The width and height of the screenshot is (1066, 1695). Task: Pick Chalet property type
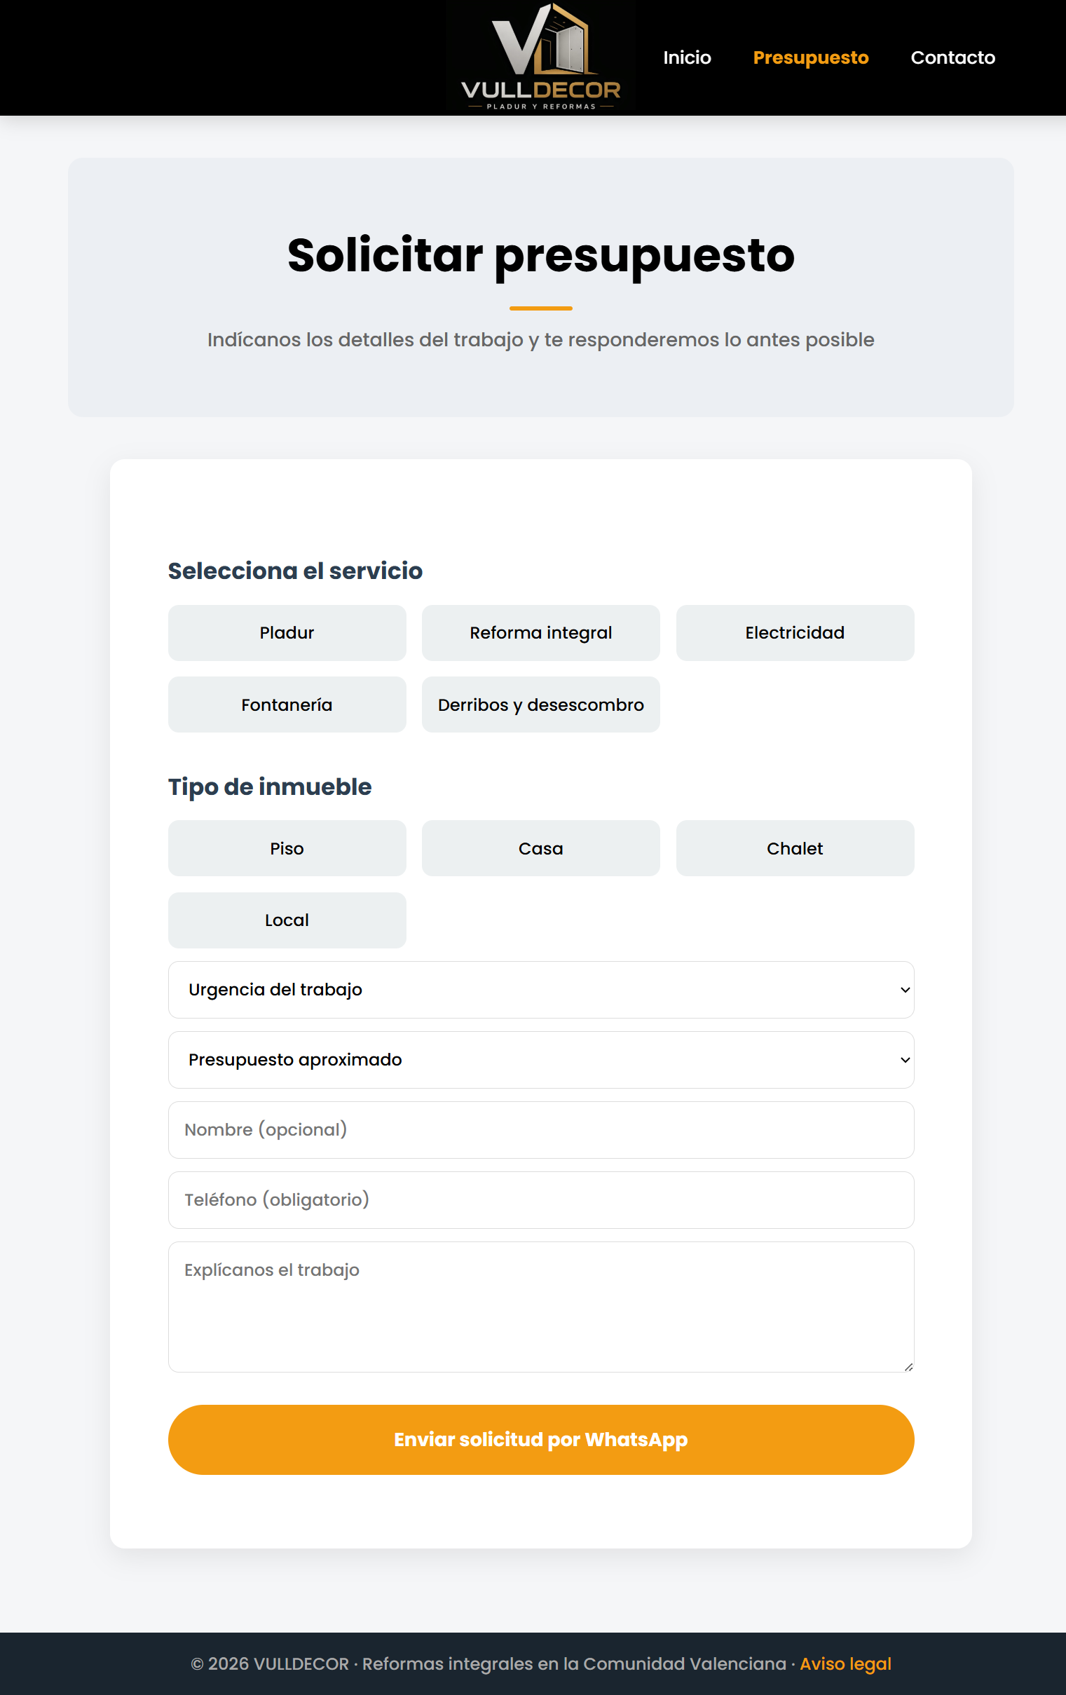pos(795,848)
